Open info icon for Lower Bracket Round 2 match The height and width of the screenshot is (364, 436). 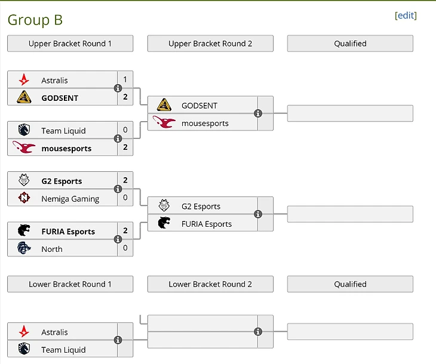coord(258,332)
